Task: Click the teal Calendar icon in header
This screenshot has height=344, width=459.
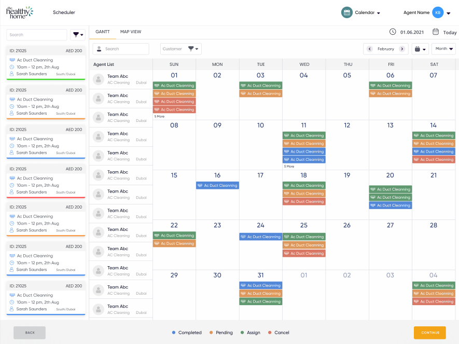Action: [x=347, y=12]
